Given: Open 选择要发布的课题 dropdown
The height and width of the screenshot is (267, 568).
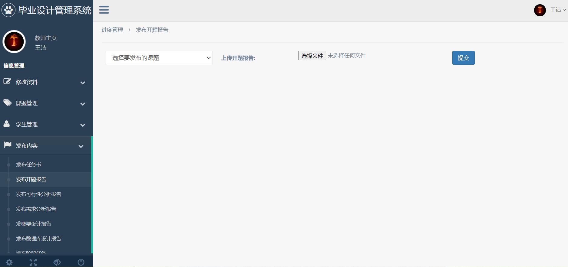Looking at the screenshot, I should [159, 58].
